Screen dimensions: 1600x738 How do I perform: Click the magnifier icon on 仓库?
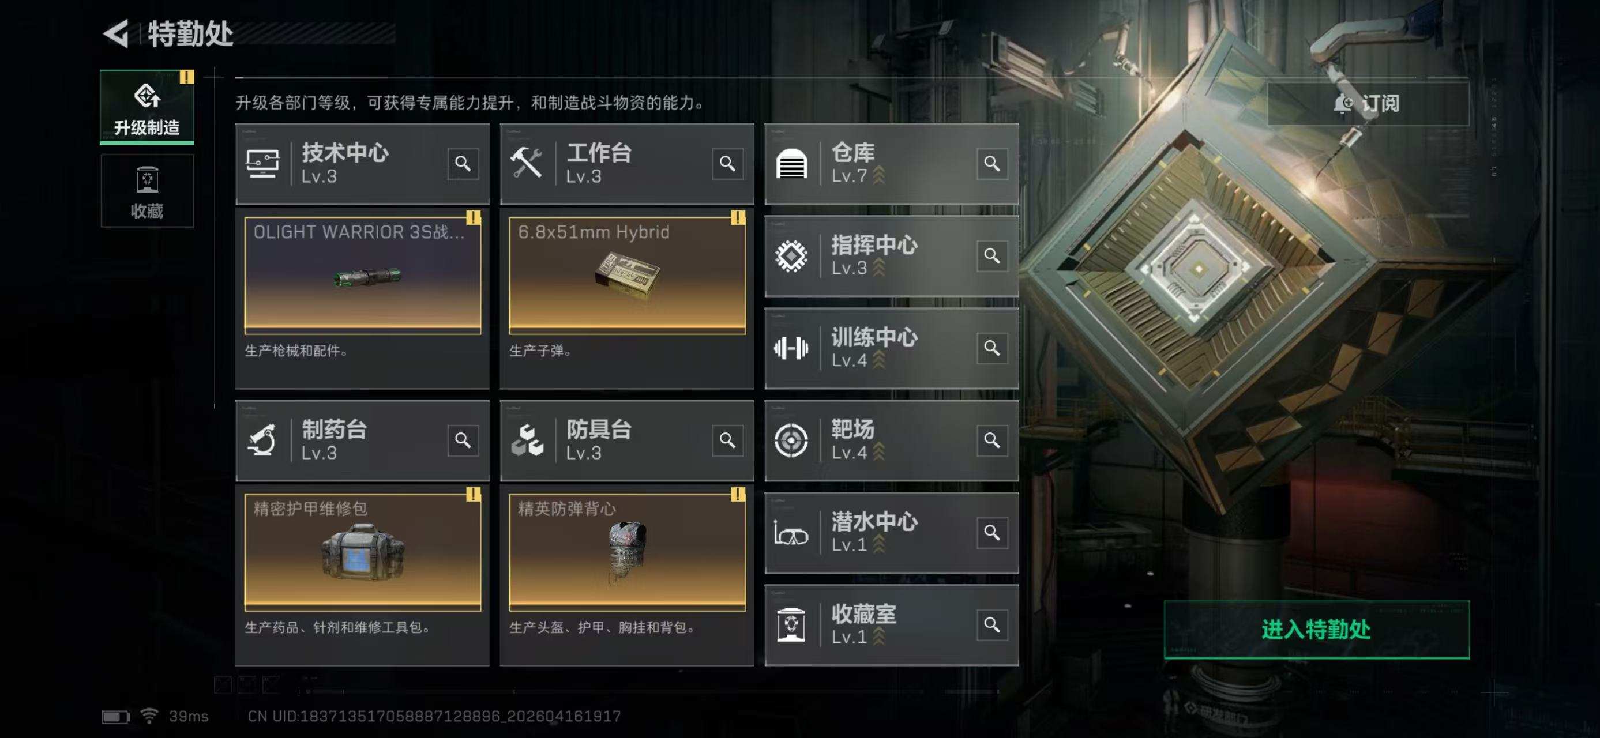[x=992, y=164]
